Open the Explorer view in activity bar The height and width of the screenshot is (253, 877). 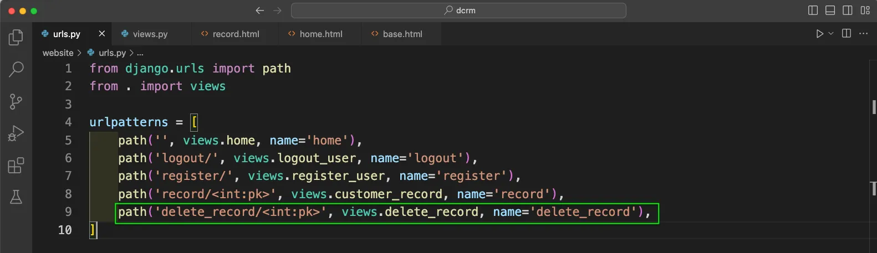pos(16,38)
